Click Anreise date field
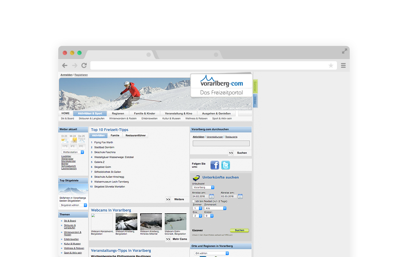The image size is (408, 257). tap(200, 196)
